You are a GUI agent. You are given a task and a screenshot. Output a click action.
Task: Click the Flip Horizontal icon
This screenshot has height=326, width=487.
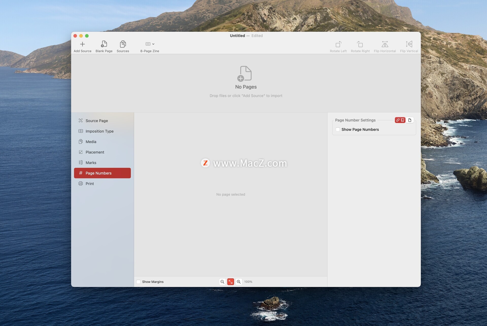click(385, 44)
